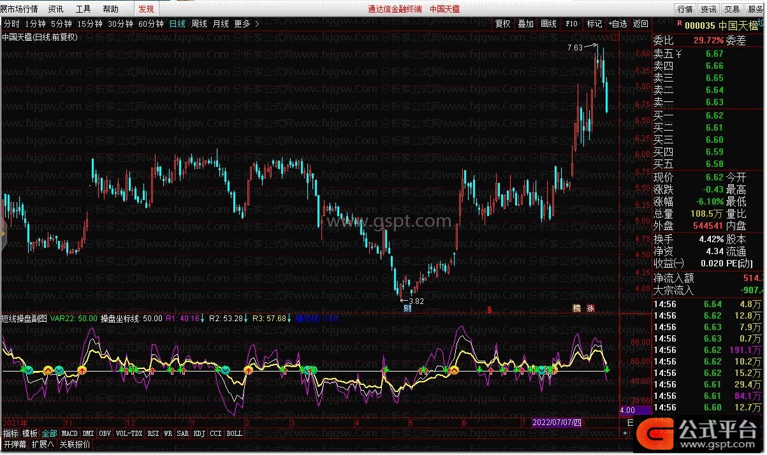Switch indicator to RSI
Image resolution: width=767 pixels, height=455 pixels.
point(153,433)
